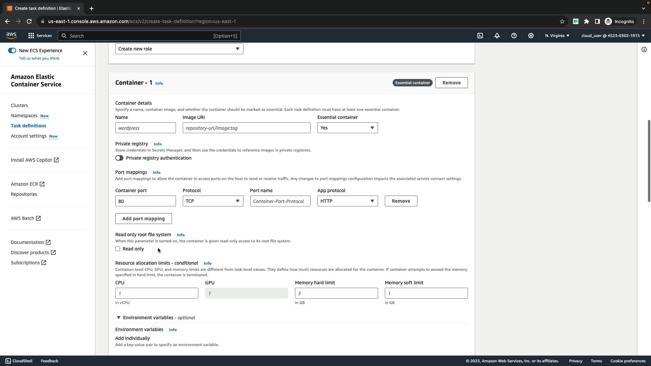Go to Clusters in the sidebar
Viewport: 651px width, 366px height.
[19, 105]
